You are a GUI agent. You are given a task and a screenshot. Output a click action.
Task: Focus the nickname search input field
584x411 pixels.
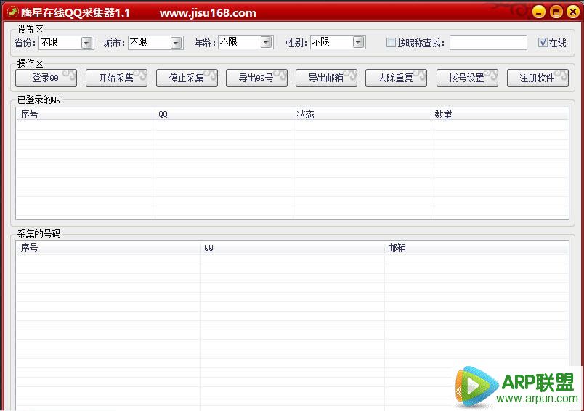[x=488, y=42]
